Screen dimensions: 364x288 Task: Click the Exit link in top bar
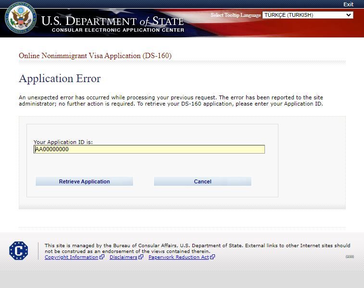point(348,4)
